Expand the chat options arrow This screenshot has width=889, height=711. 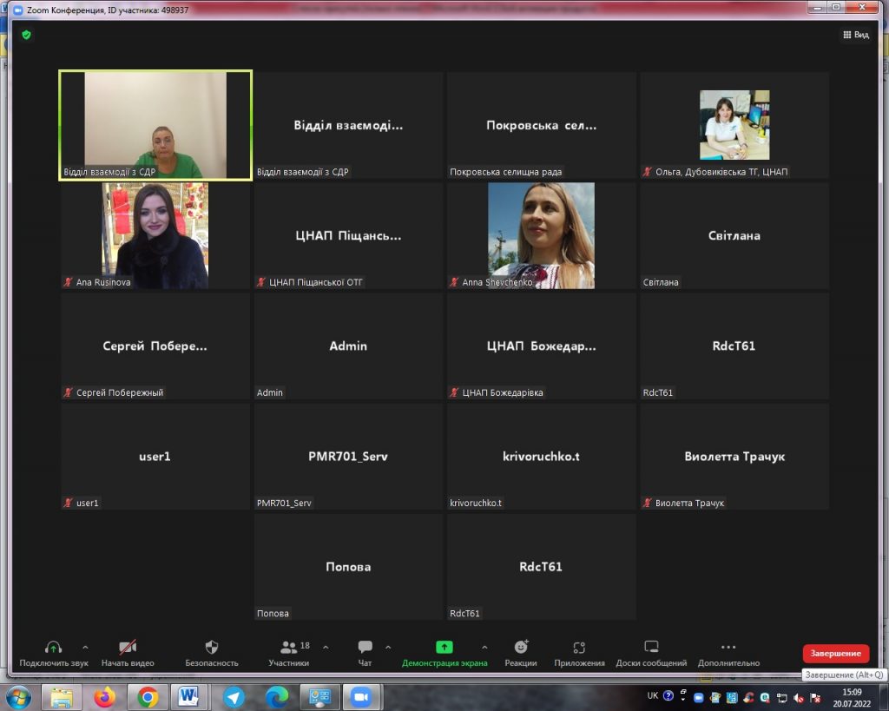(x=388, y=647)
